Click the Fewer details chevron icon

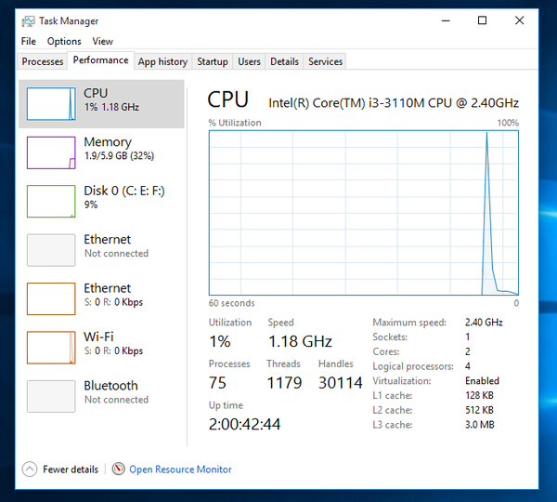point(30,469)
